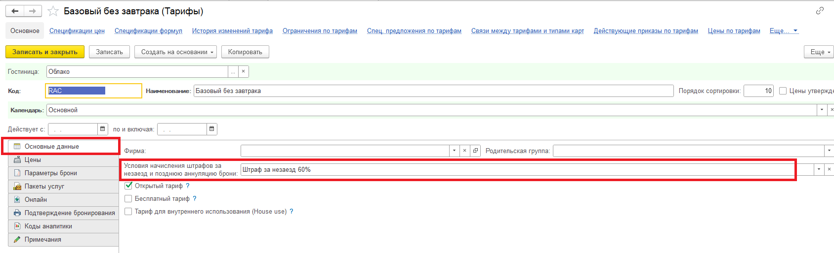Open Спец. предложения по тарифам link
The image size is (834, 253).
414,31
